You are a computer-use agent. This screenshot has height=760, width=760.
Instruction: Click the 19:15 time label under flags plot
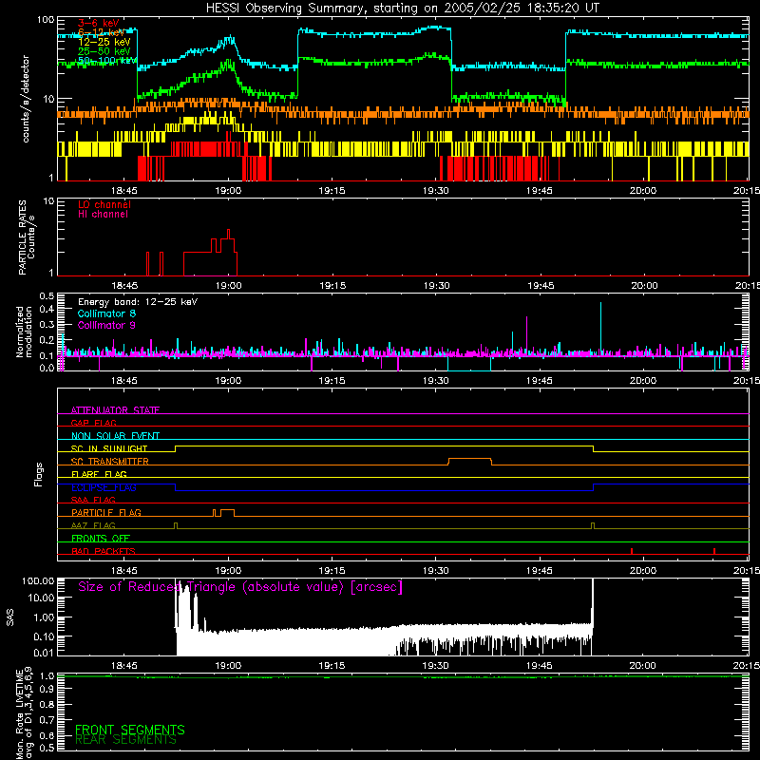[332, 571]
